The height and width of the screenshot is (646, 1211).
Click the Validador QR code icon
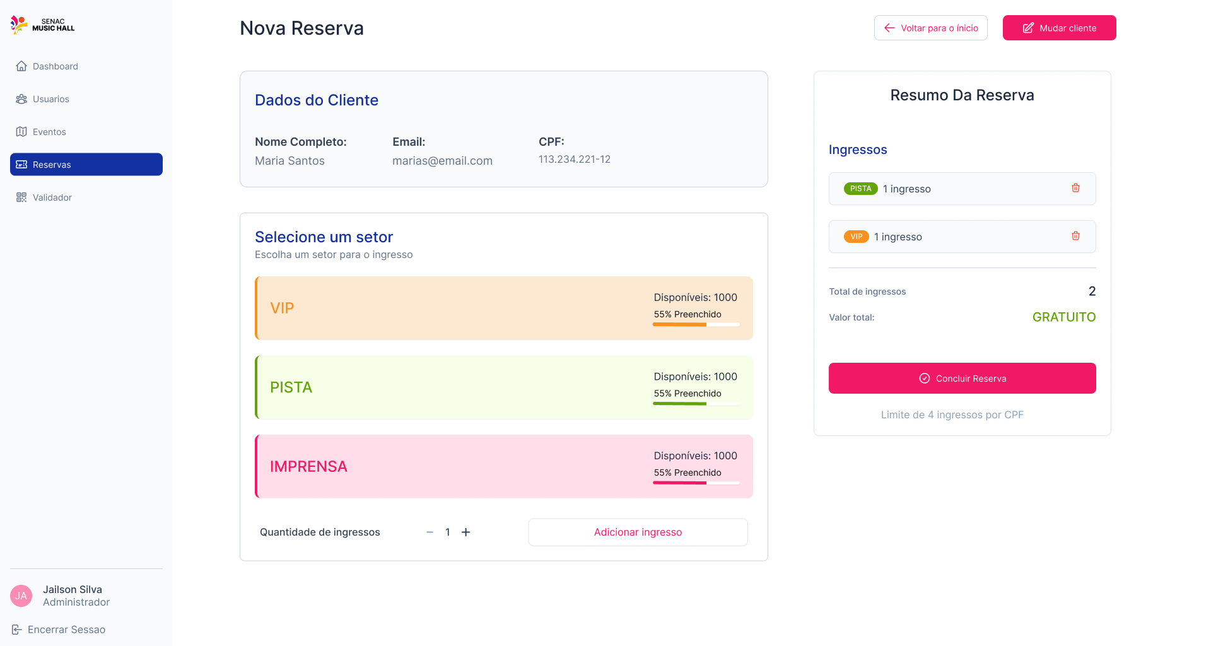tap(21, 197)
